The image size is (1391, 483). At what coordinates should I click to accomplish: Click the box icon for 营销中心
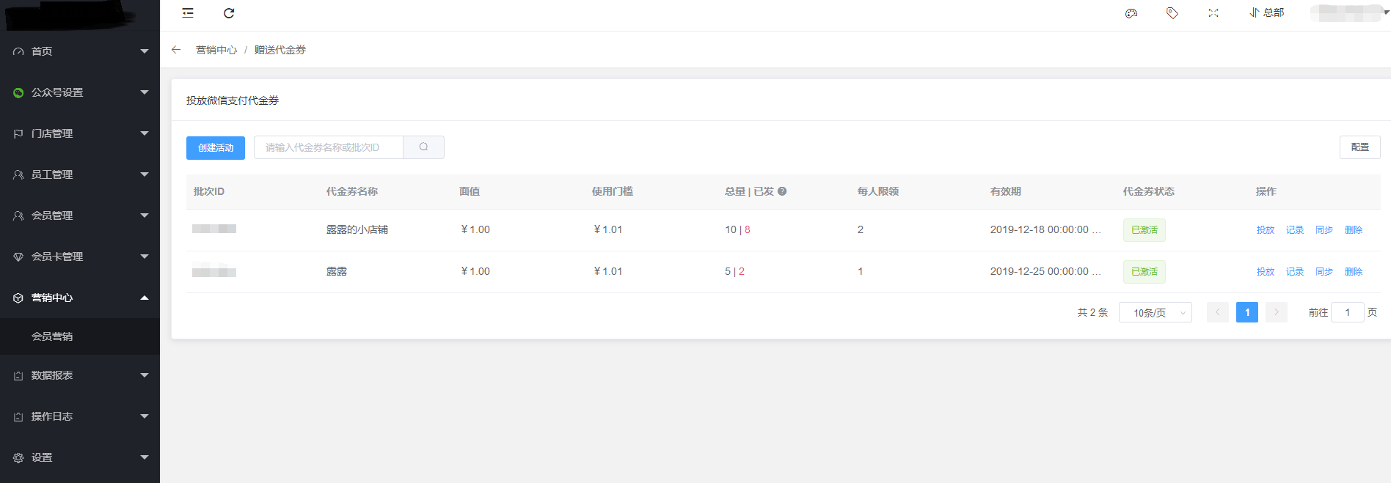[18, 298]
